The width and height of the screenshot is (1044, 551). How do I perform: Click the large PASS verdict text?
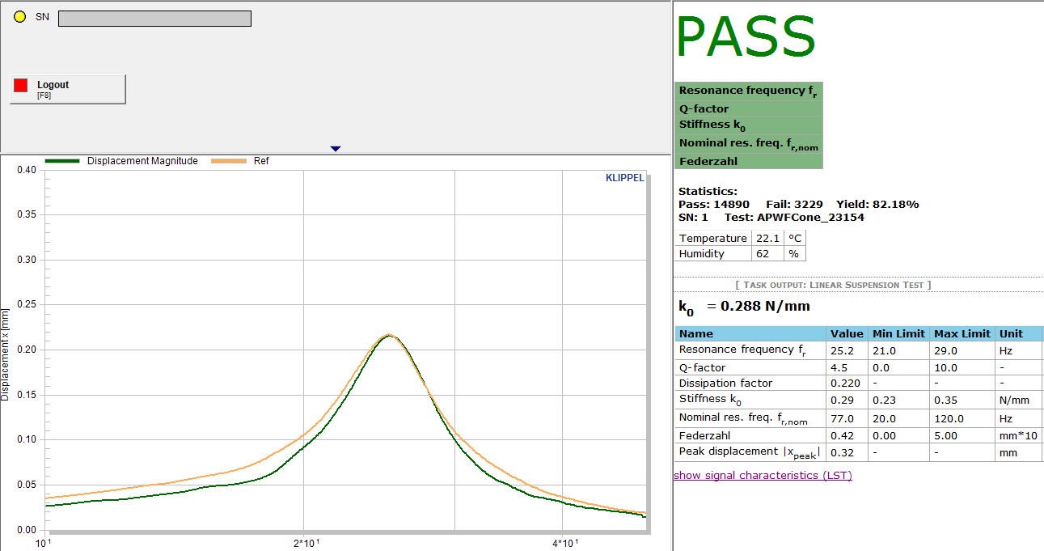click(746, 36)
